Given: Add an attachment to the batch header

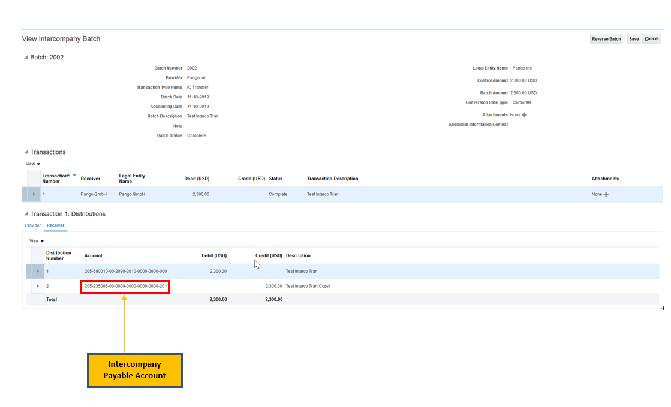Looking at the screenshot, I should pyautogui.click(x=525, y=115).
